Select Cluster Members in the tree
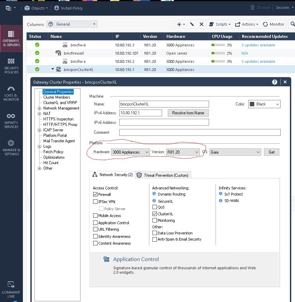This screenshot has height=302, width=295. (57, 97)
